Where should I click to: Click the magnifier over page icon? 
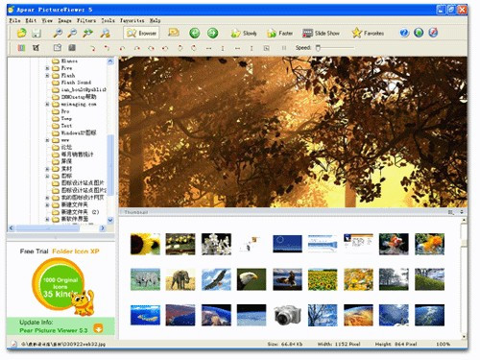(105, 33)
